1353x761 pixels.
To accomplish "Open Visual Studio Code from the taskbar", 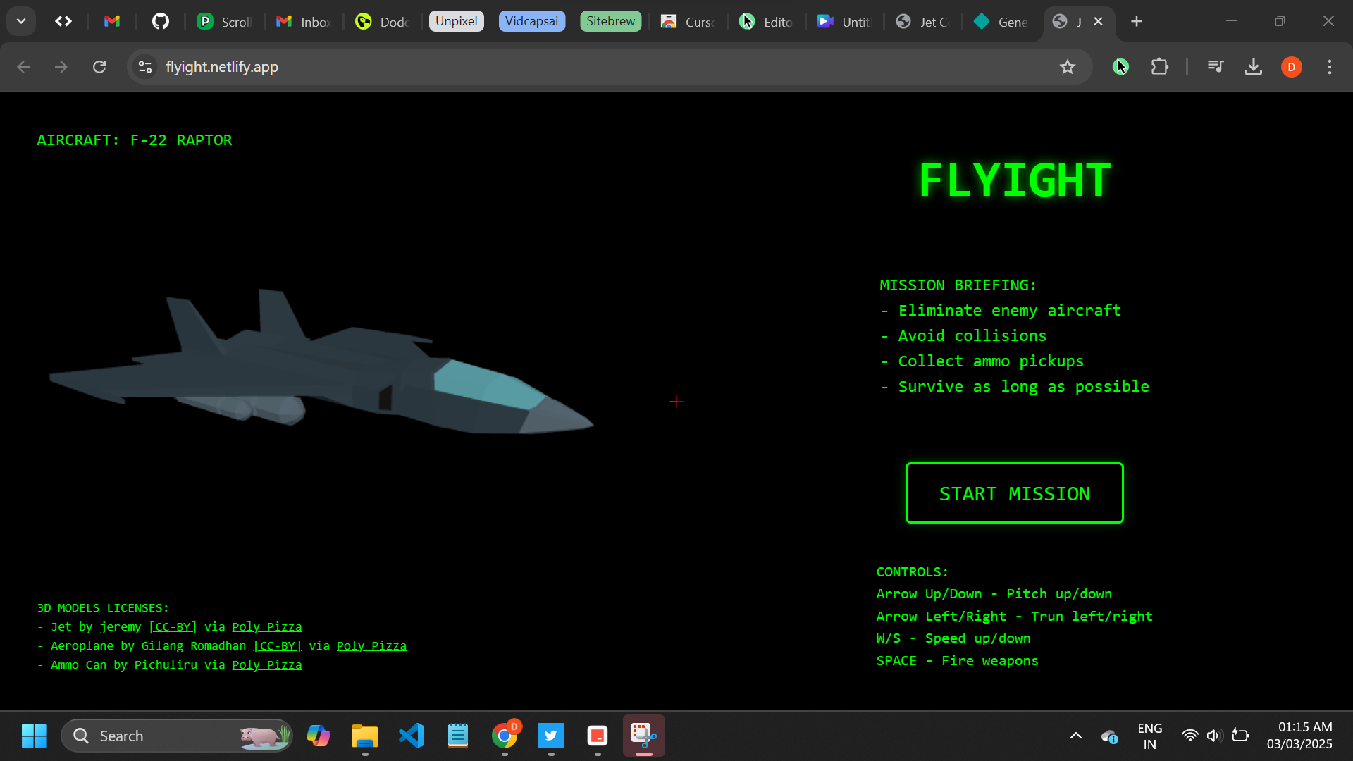I will 412,736.
